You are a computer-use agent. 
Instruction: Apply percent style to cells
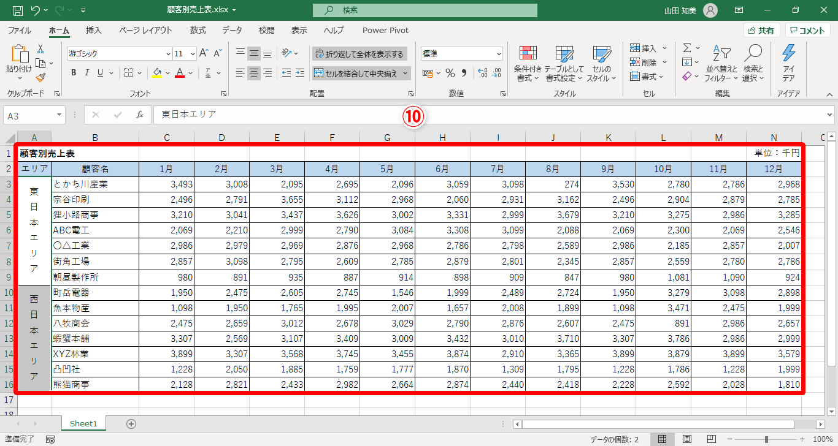pos(450,74)
